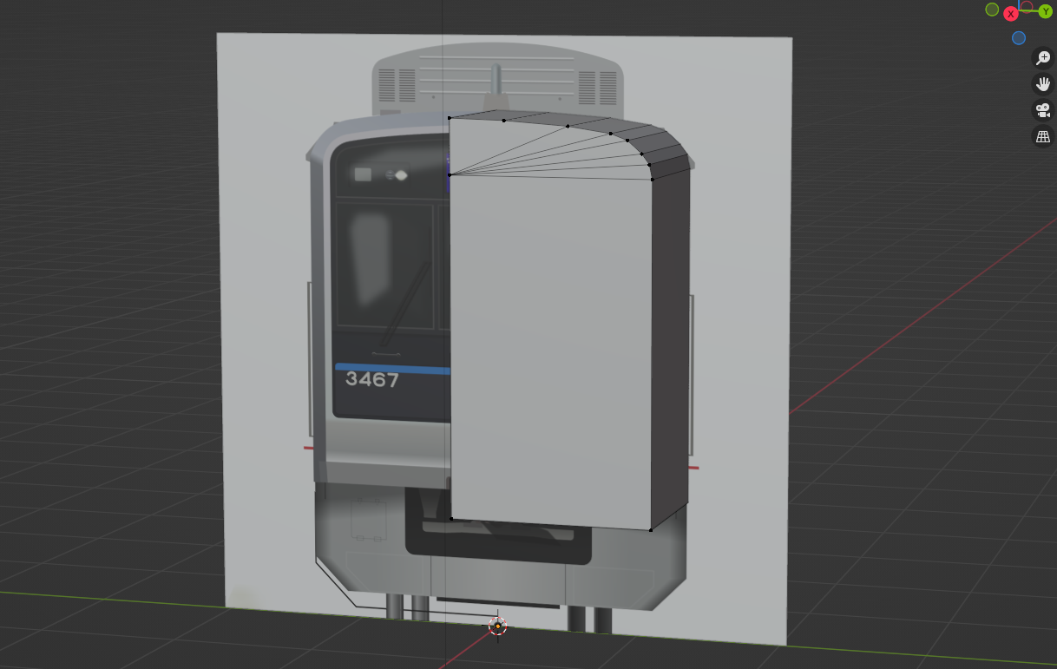
Task: Switch perspective/orthographic with the grid icon
Action: 1043,136
